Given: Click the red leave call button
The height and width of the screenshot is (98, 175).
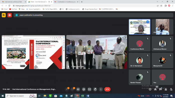Looking at the screenshot, I should [107, 89].
